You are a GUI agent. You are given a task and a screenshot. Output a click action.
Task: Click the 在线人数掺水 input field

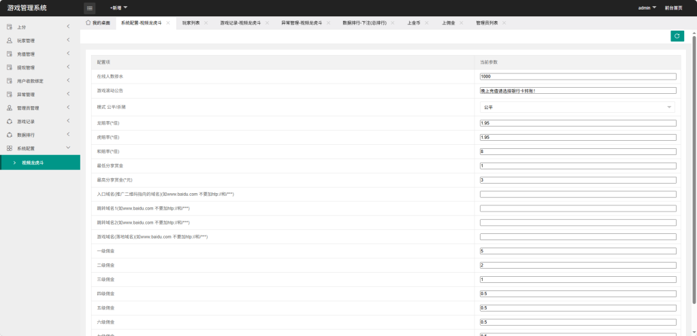578,76
